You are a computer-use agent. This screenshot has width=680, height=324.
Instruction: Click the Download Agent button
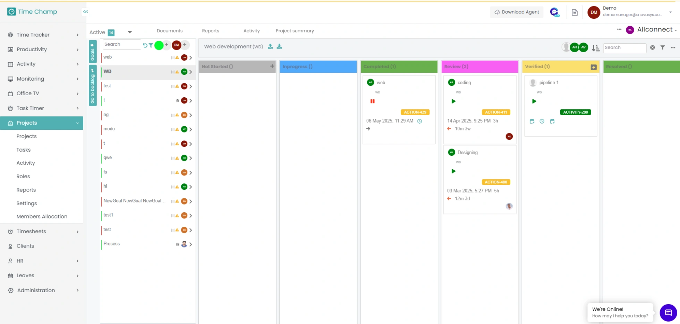point(517,12)
